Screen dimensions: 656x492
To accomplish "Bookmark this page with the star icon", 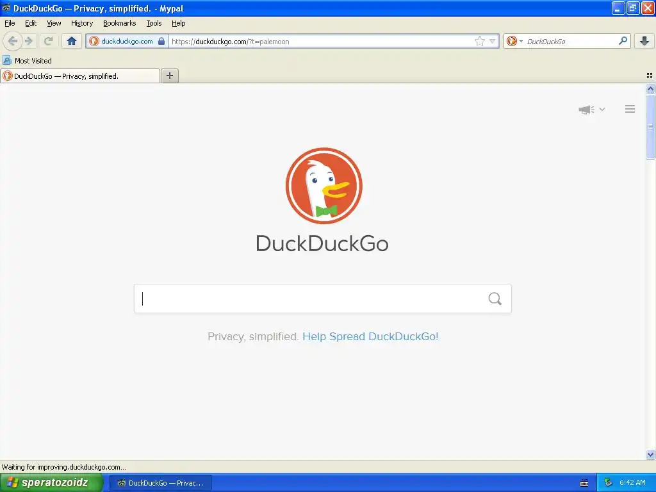I will coord(479,41).
